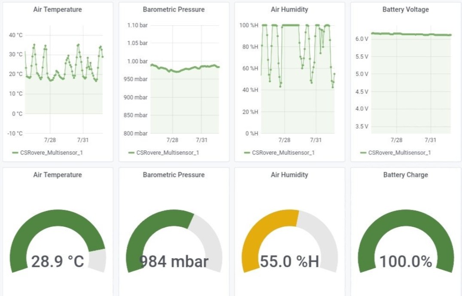The width and height of the screenshot is (462, 296).
Task: Click the 80 %H axis label
Action: point(250,47)
